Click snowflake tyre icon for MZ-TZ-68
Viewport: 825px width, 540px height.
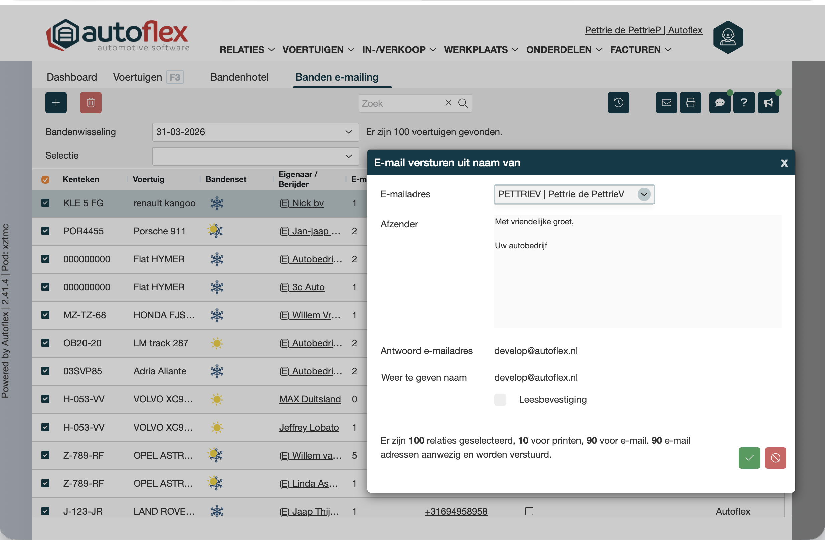click(x=217, y=315)
